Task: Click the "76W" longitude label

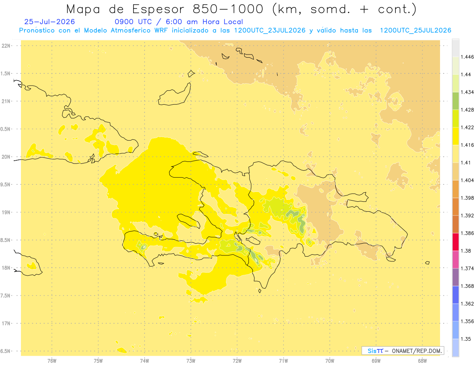Action: point(52,361)
